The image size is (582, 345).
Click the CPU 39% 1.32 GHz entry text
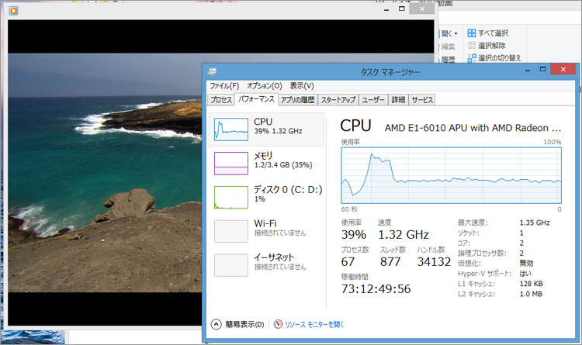click(278, 126)
